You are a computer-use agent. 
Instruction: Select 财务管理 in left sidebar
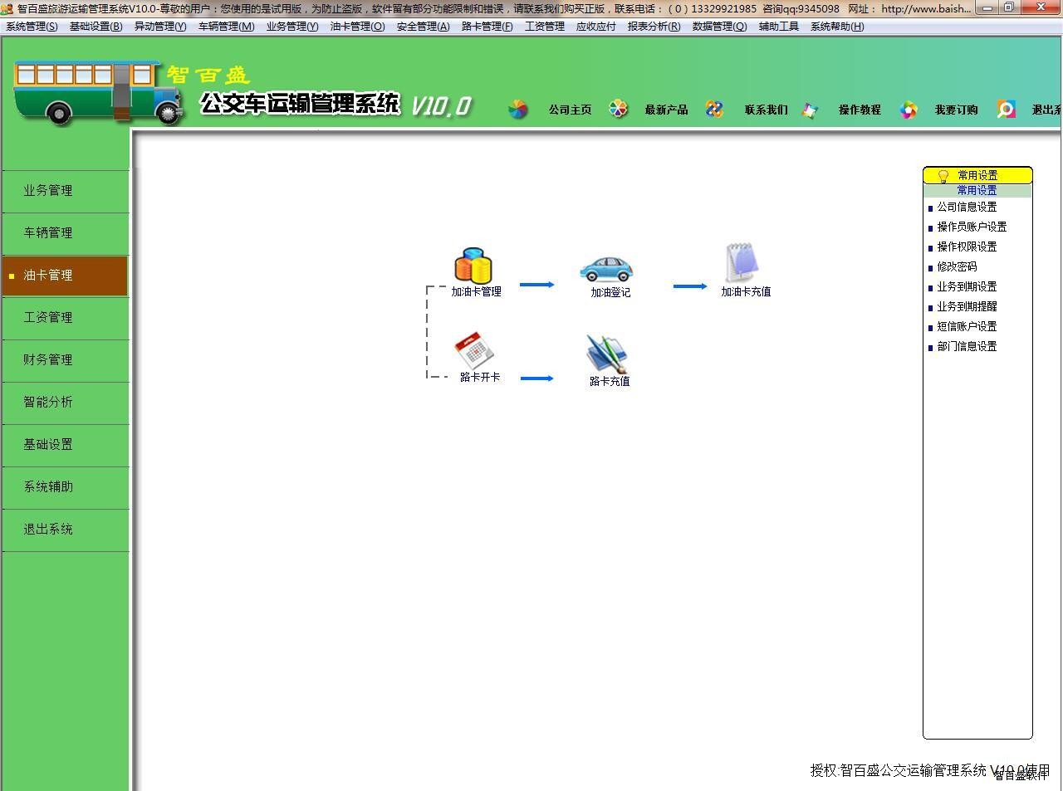pos(65,360)
